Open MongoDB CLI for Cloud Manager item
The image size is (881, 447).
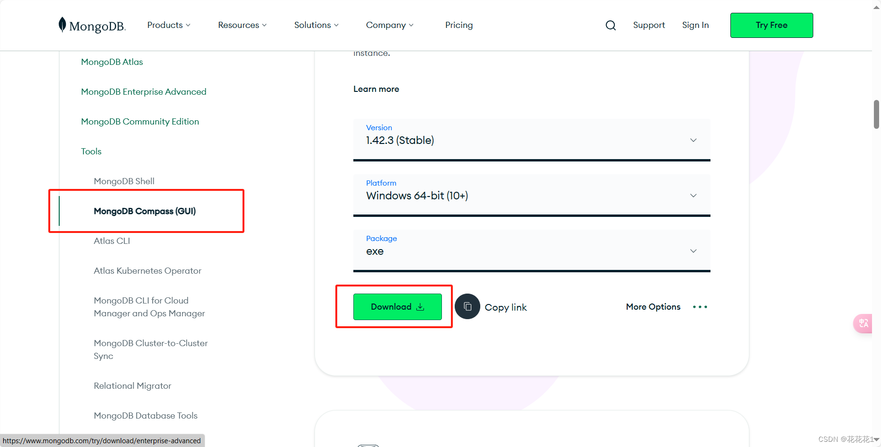[149, 307]
